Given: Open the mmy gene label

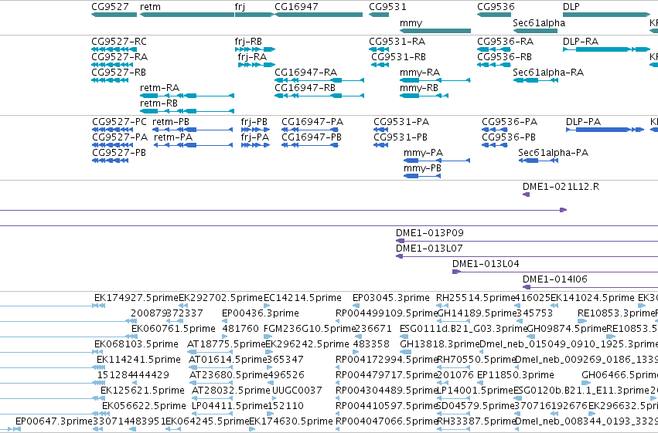Looking at the screenshot, I should pos(411,23).
